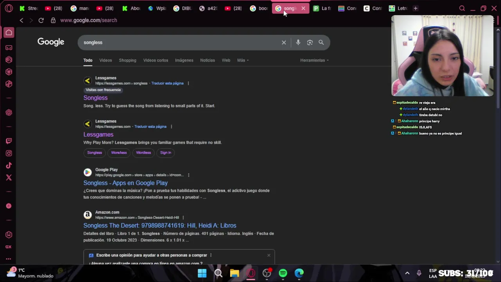
Task: Open the Songless result link
Action: click(x=96, y=98)
